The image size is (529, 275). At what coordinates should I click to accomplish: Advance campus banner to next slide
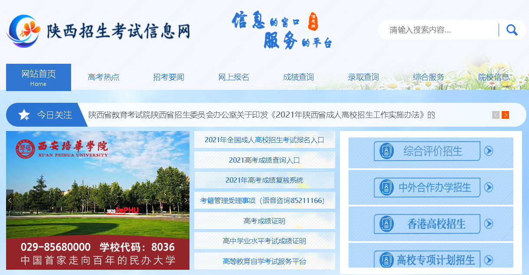tap(186, 200)
